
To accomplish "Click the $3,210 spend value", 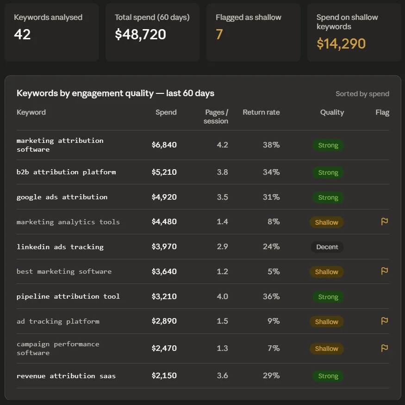I will (x=164, y=296).
